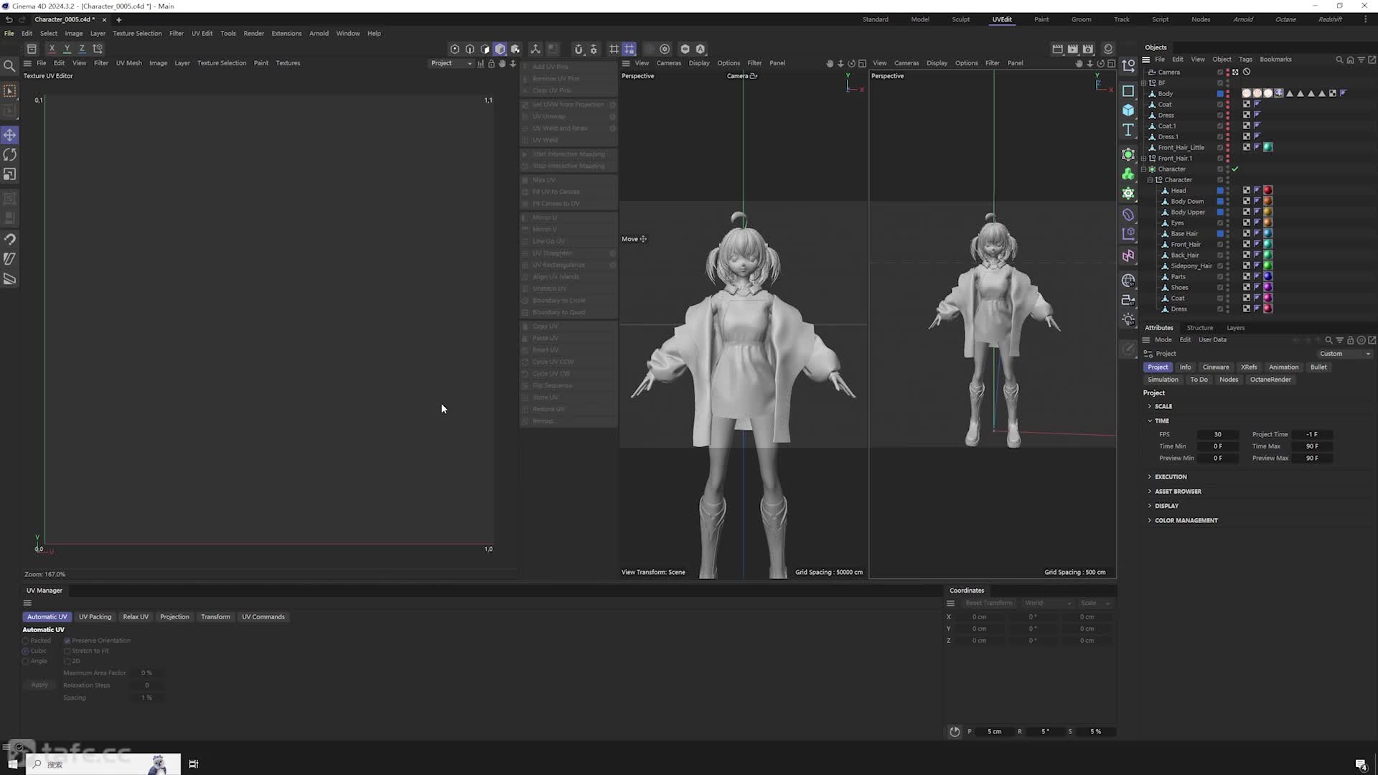Select Edges mode icon in top toolbar
1378x775 pixels.
tap(469, 49)
